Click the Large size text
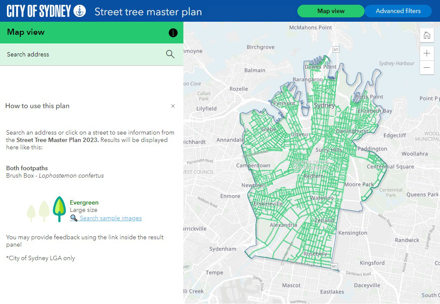440x304 pixels. (84, 210)
